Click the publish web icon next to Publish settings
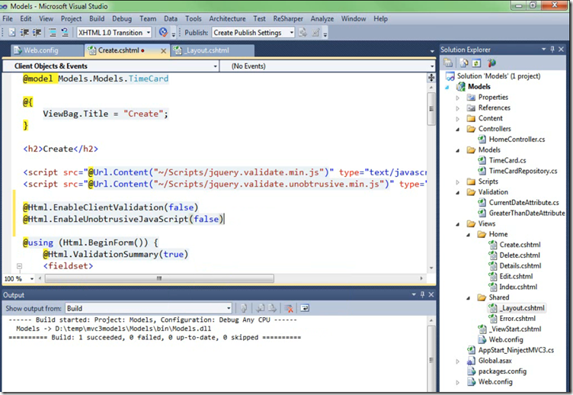 pos(303,33)
